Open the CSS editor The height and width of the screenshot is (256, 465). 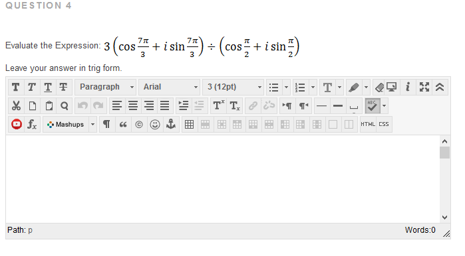point(384,125)
